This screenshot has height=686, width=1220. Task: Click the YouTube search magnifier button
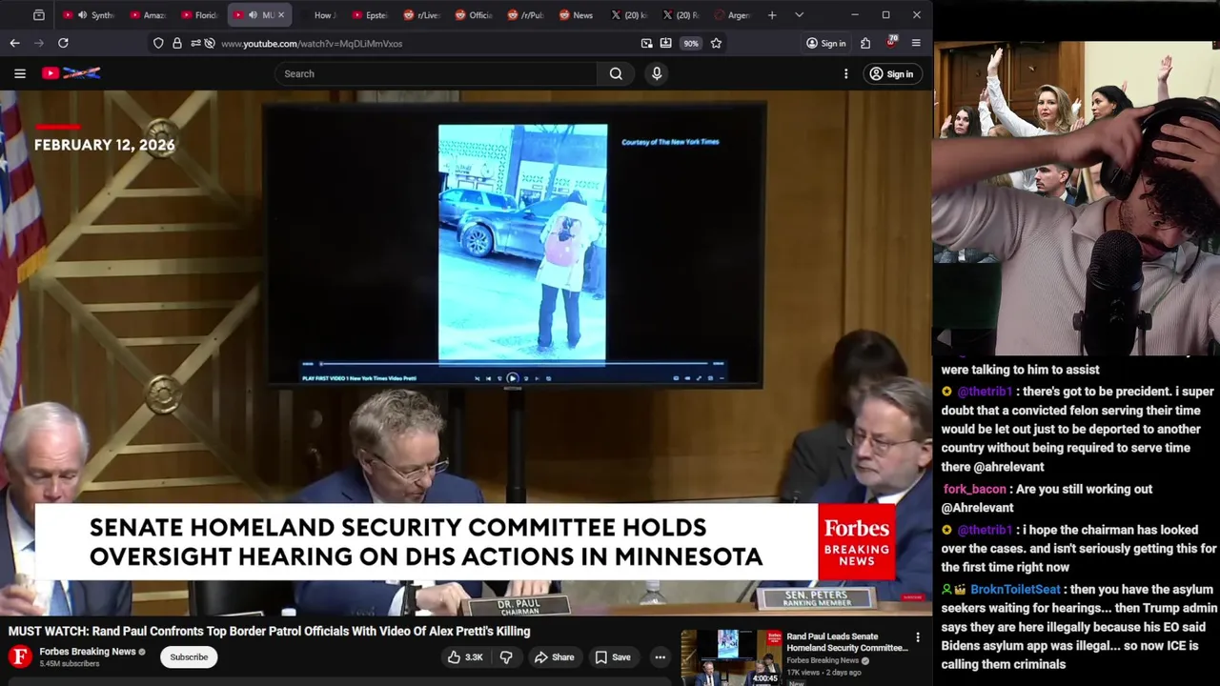616,73
